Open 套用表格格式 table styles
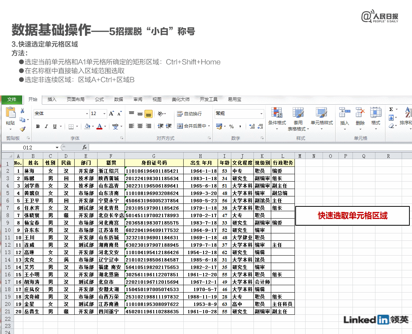The image size is (412, 334). coord(298,119)
